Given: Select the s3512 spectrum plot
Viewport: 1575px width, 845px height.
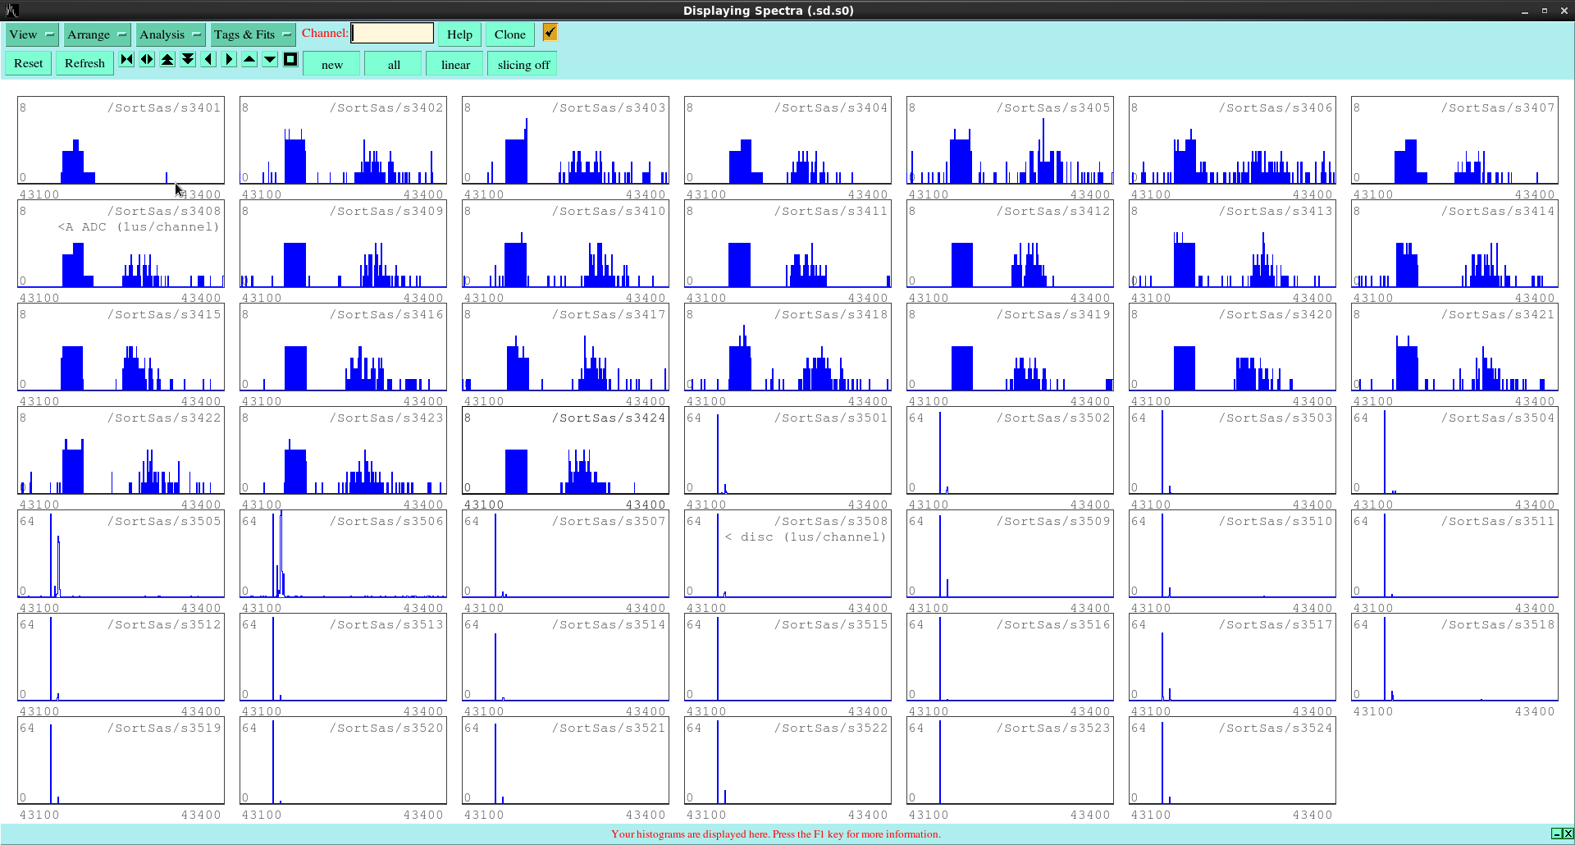Looking at the screenshot, I should click(121, 657).
